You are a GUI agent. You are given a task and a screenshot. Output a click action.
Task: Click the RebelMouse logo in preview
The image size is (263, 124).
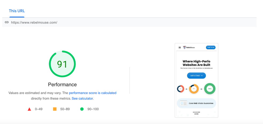189,48
